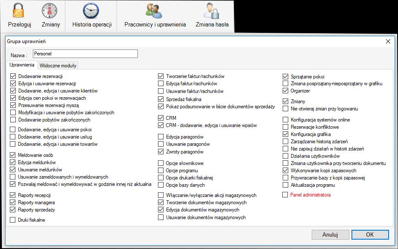Click the Przeloguj padlock icon
Image resolution: width=398 pixels, height=249 pixels.
tap(18, 10)
